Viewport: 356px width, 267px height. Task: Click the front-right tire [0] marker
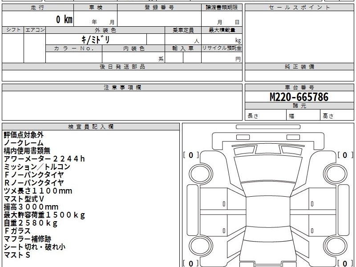[345, 155]
